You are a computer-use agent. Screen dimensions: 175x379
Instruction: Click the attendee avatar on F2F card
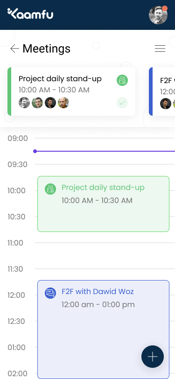pos(166,104)
